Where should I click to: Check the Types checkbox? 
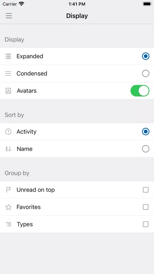pos(146,224)
